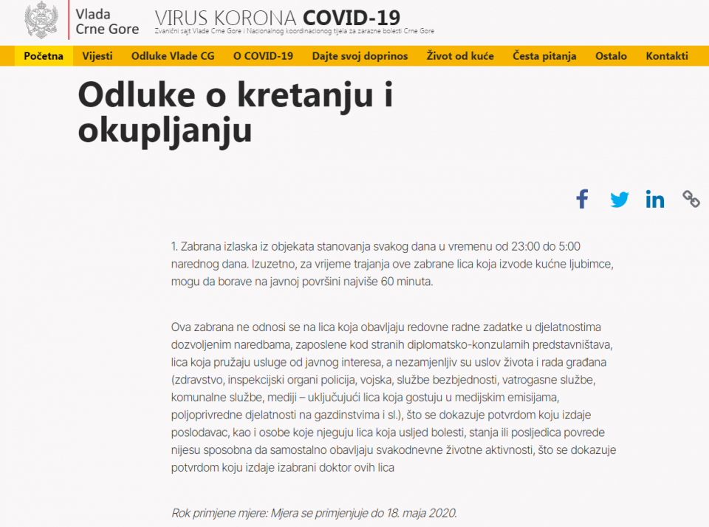The image size is (709, 527).
Task: Open the O COVID-19 menu item
Action: (x=263, y=56)
